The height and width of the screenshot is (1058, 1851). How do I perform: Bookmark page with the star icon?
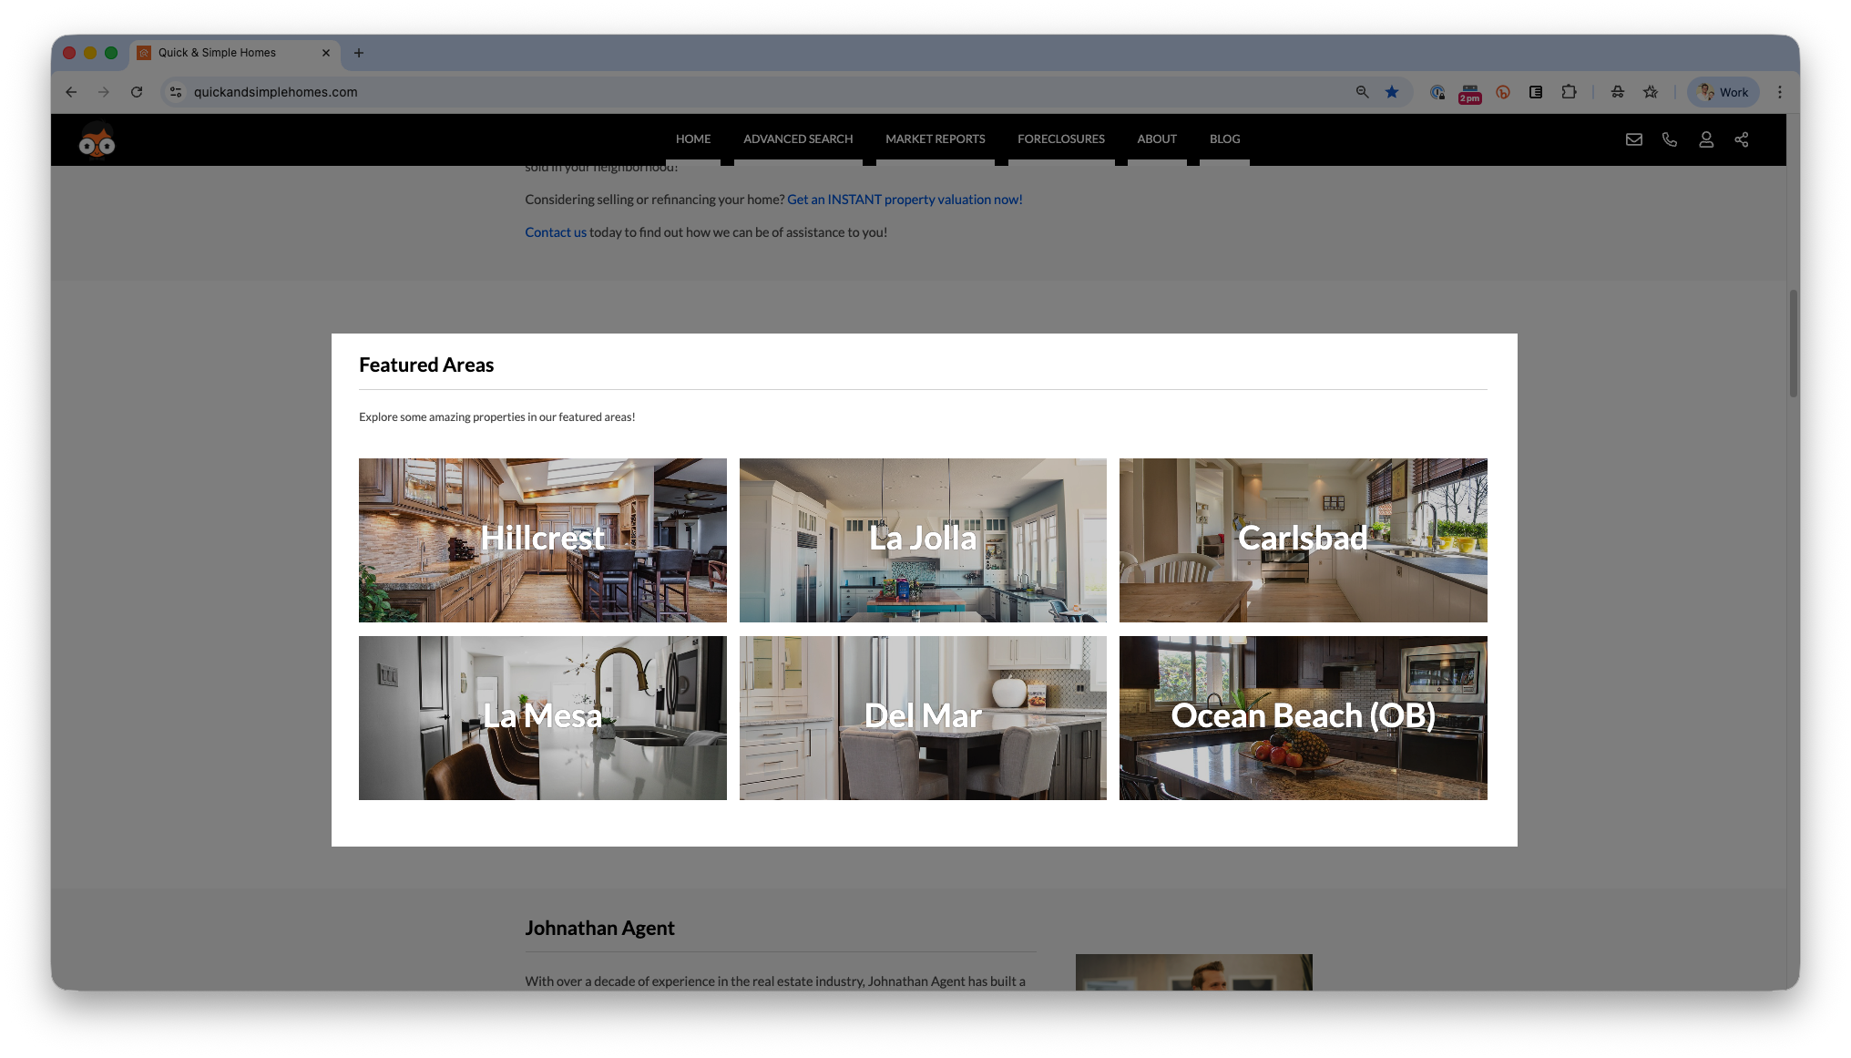(1391, 92)
